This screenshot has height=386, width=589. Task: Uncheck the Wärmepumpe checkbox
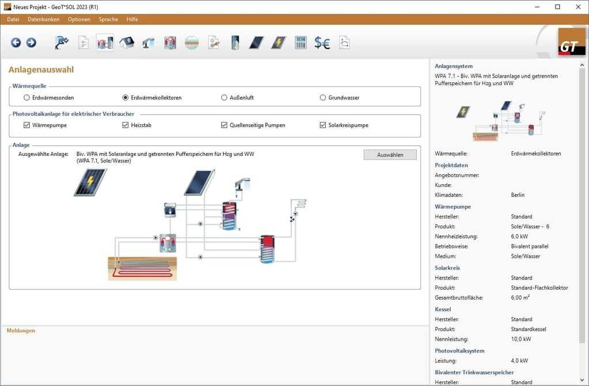(x=27, y=125)
